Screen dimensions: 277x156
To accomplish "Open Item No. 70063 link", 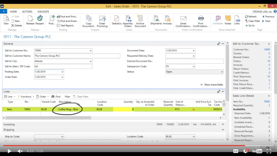I will pyautogui.click(x=267, y=101).
